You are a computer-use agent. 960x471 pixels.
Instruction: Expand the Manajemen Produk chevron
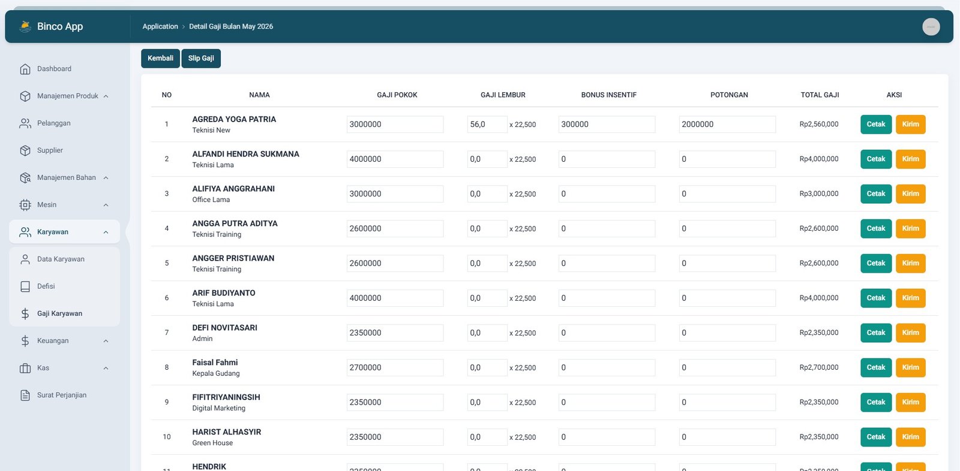[106, 96]
